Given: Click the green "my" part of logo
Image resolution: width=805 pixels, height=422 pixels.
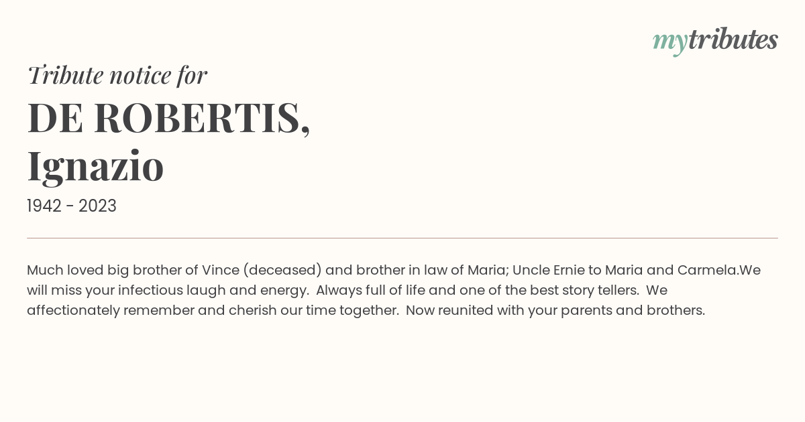Looking at the screenshot, I should click(x=670, y=43).
